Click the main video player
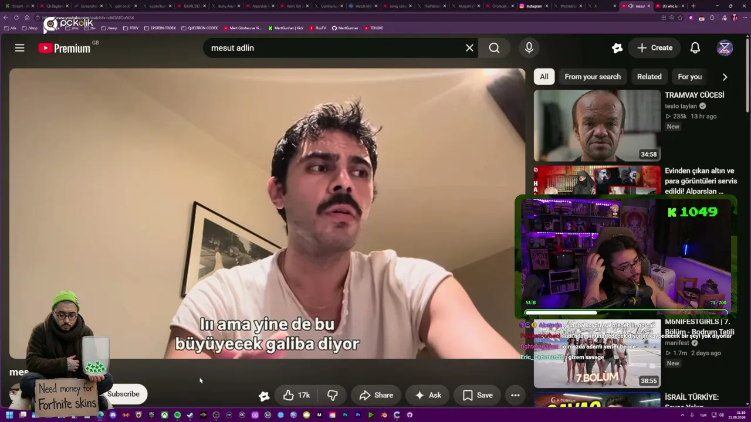751x422 pixels. click(x=268, y=213)
